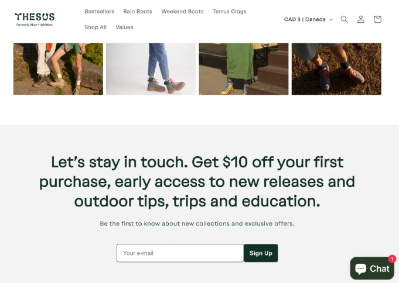Open the search magnifier icon
Viewport: 399px width, 283px height.
(x=344, y=19)
